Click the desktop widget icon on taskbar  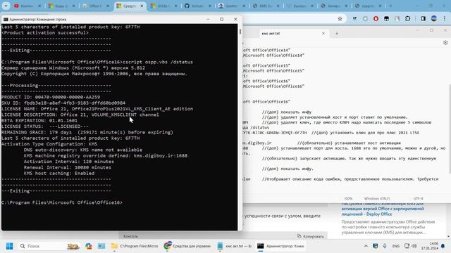tap(101, 246)
